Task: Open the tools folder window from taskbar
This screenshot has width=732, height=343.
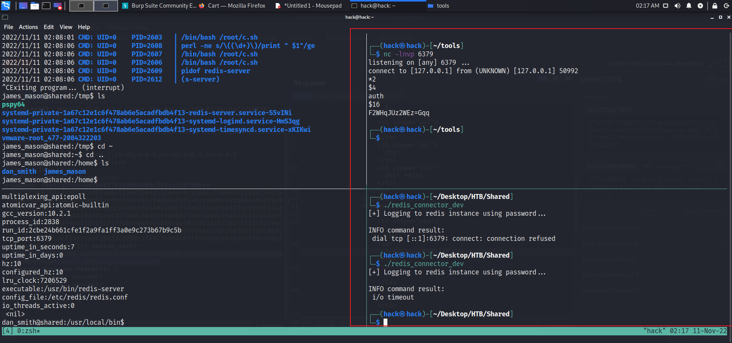Action: pyautogui.click(x=438, y=6)
